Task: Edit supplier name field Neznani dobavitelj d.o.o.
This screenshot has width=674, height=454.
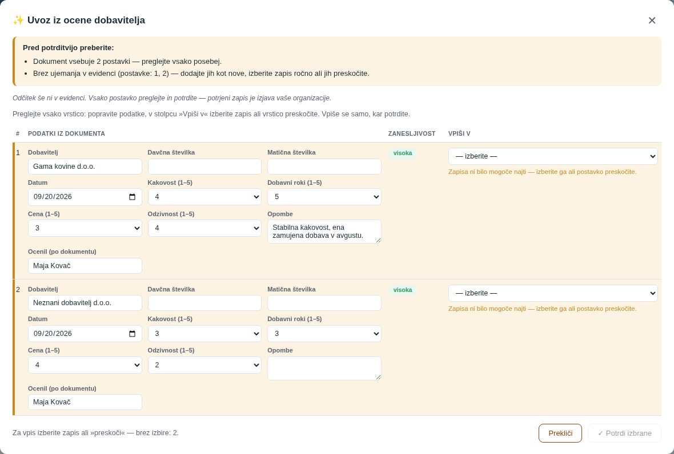Action: [x=85, y=303]
